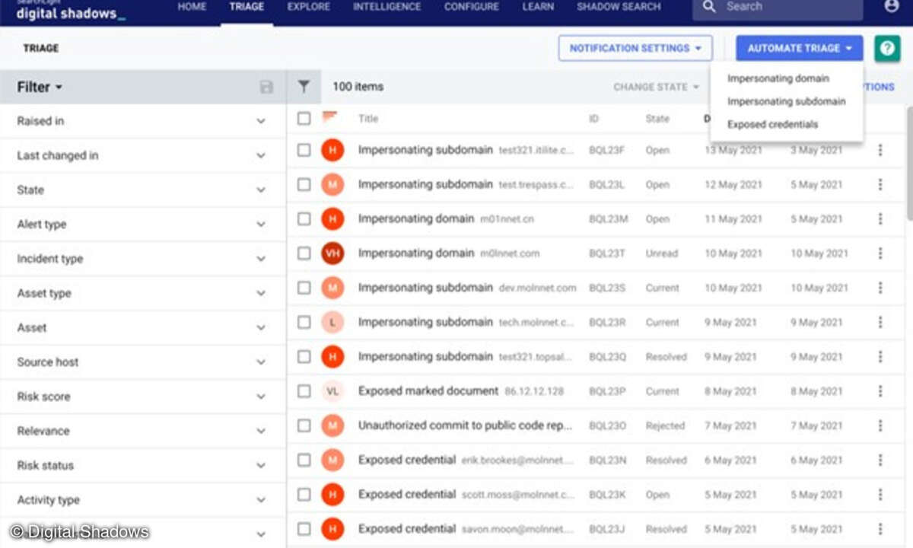Open row actions menu for BQL23O
Viewport: 913px width, 548px height.
(x=880, y=425)
